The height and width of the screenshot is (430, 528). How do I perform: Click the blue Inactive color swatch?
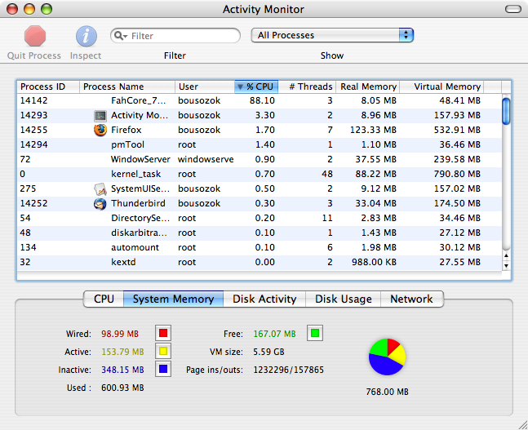163,369
